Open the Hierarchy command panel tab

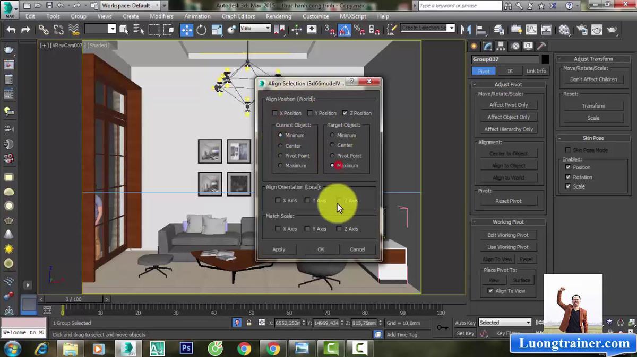(501, 46)
